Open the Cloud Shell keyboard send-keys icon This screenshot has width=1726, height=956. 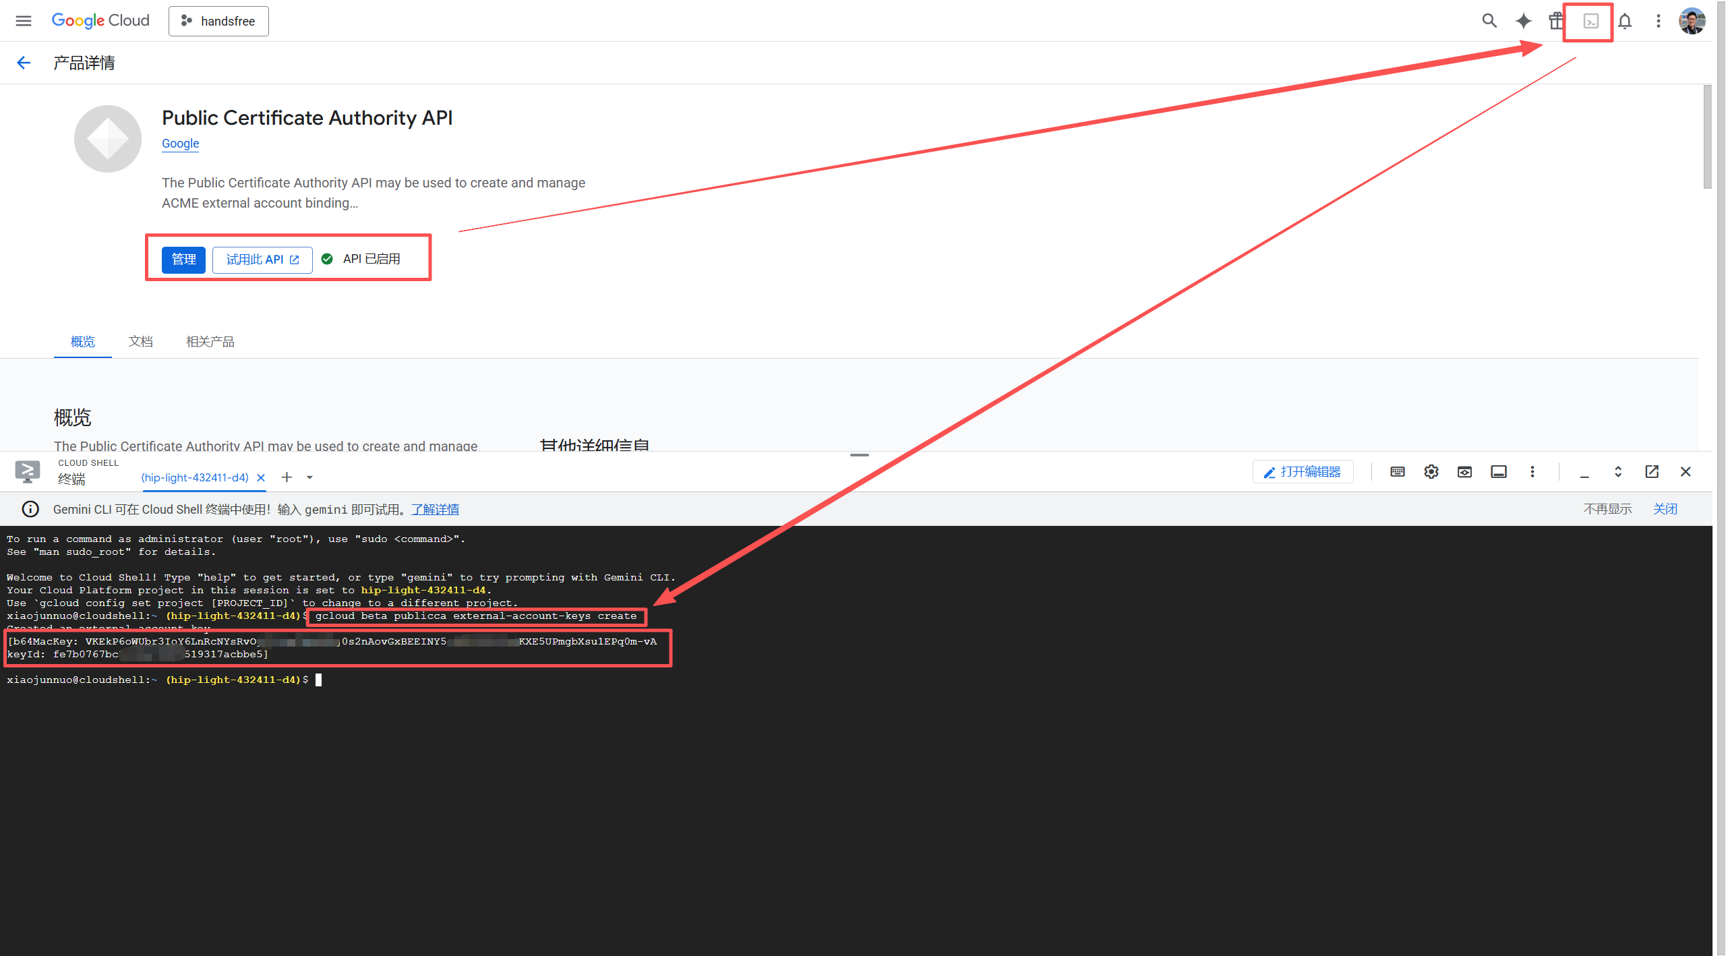coord(1398,472)
